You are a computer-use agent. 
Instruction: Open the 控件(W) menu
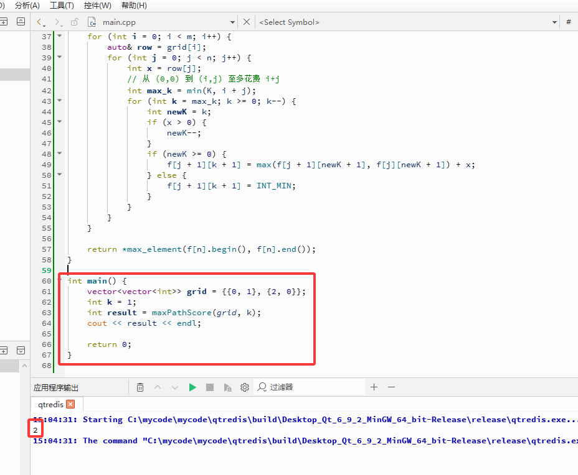(x=97, y=6)
